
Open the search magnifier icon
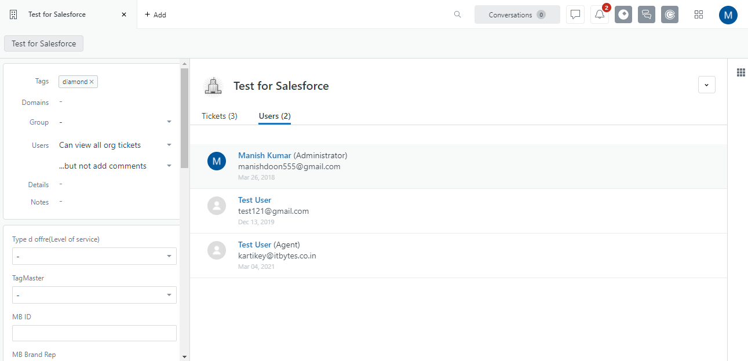pyautogui.click(x=457, y=14)
